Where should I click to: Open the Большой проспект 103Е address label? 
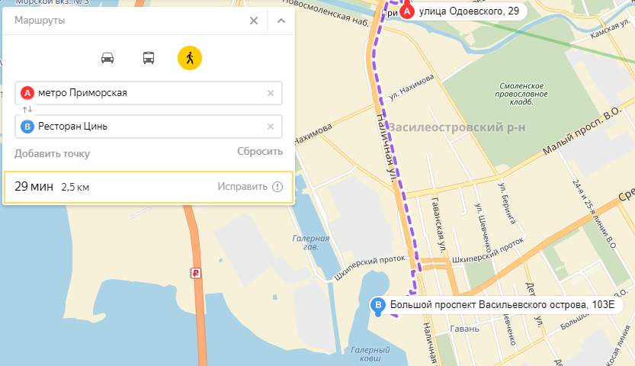(502, 305)
